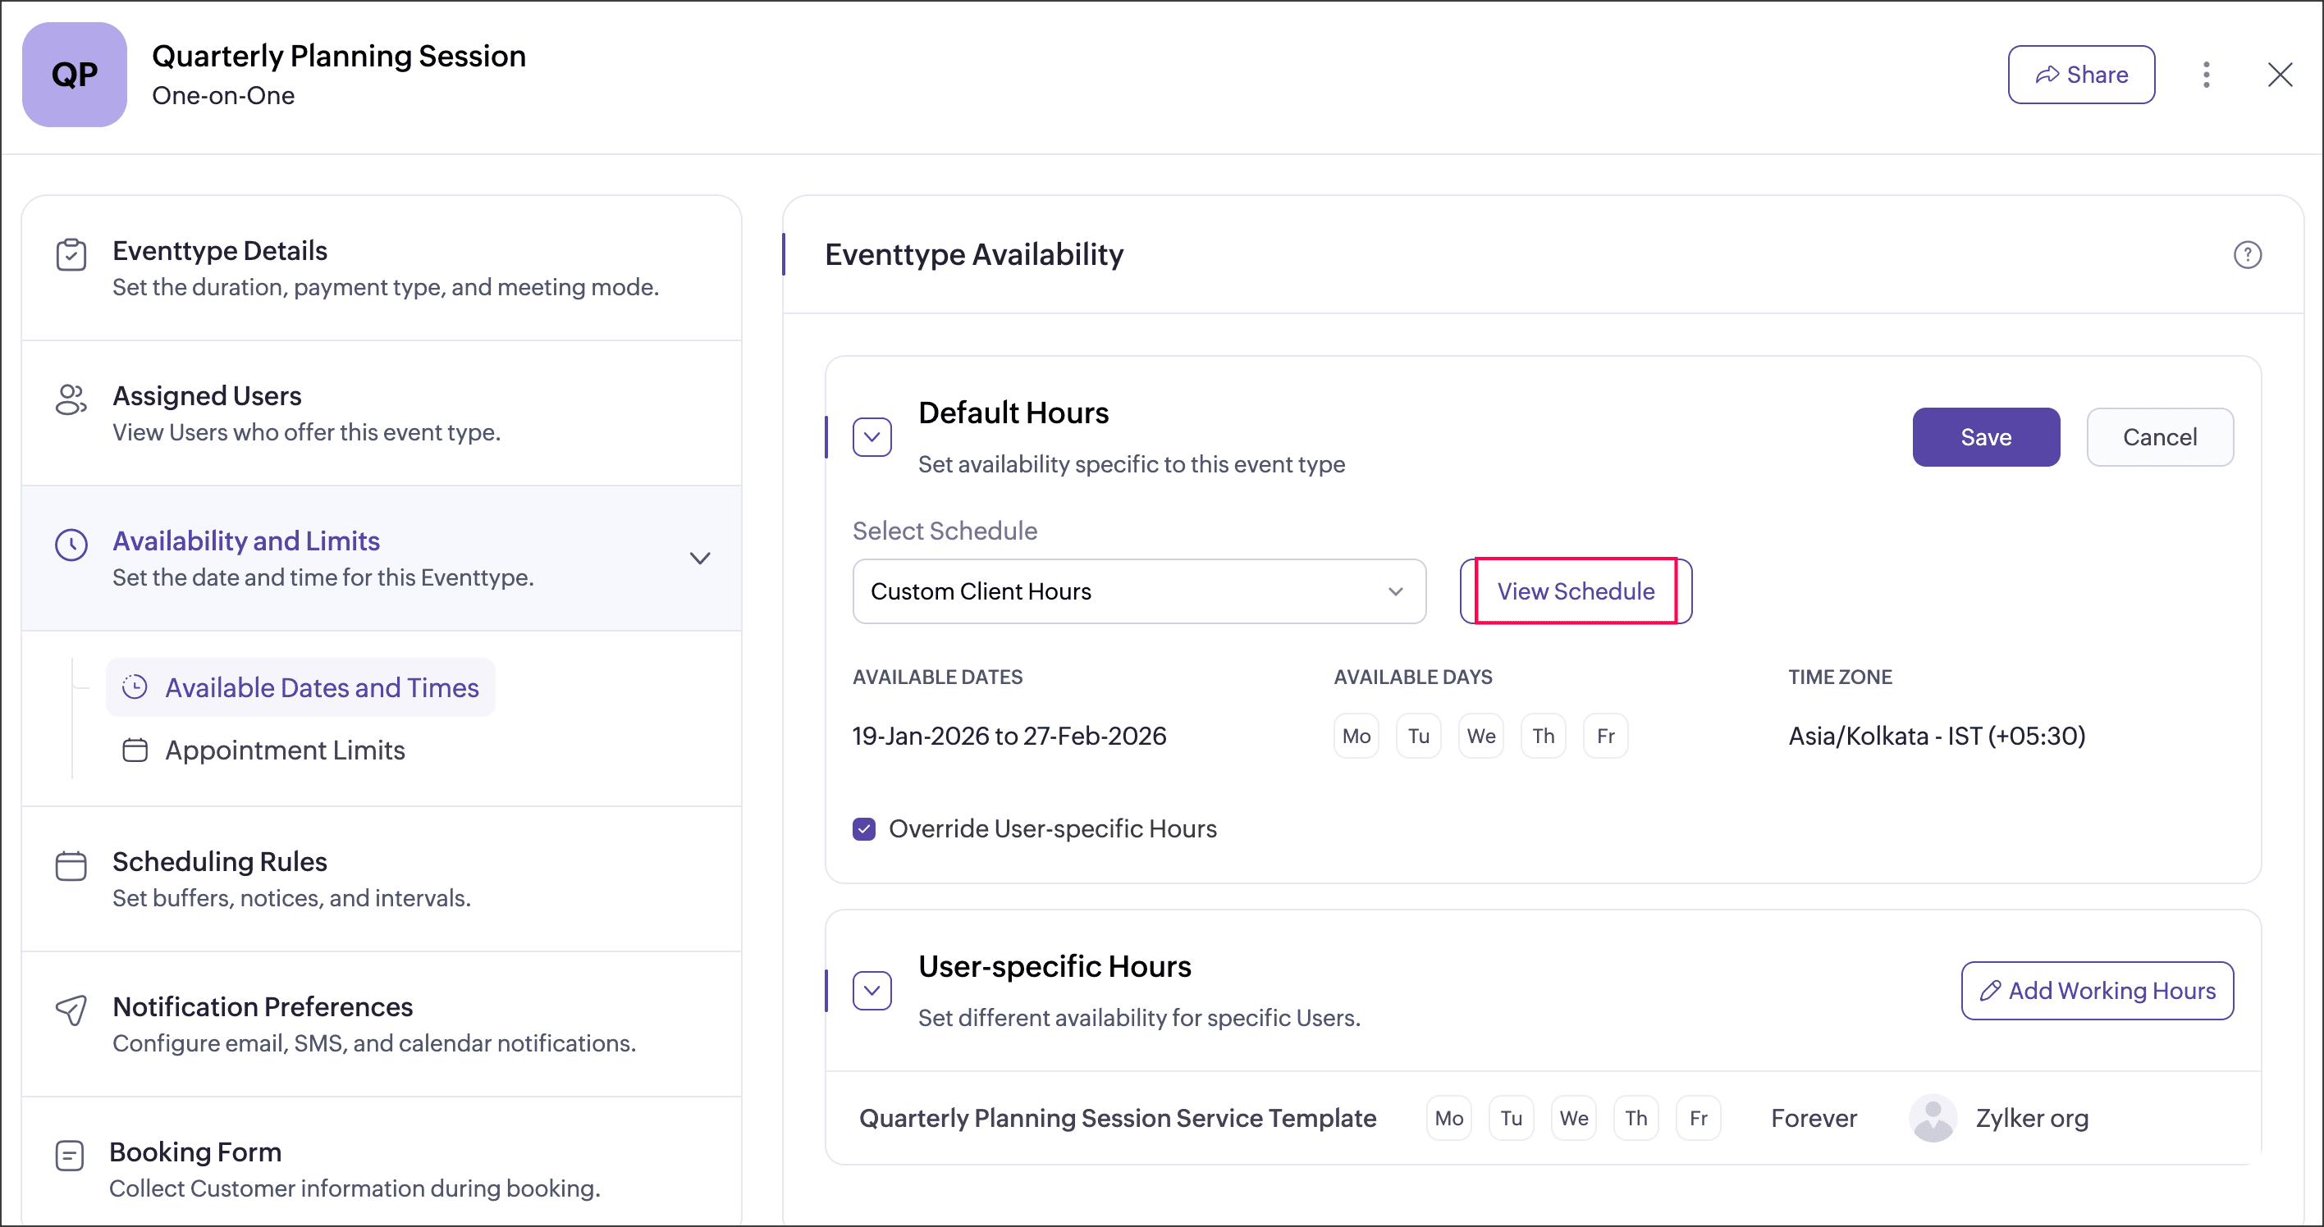
Task: Toggle the Fr day chip in Available Days
Action: (x=1605, y=736)
